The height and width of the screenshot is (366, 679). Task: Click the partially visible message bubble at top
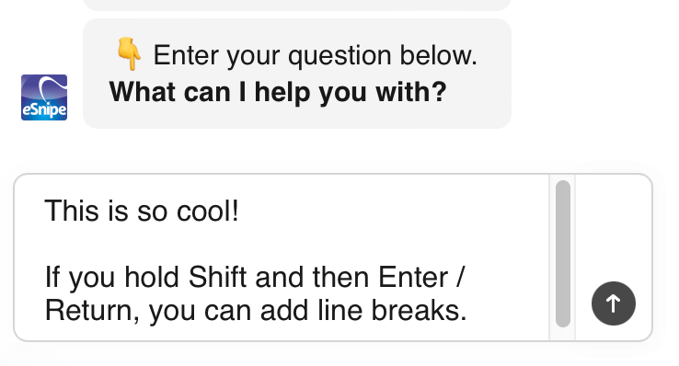click(297, 5)
